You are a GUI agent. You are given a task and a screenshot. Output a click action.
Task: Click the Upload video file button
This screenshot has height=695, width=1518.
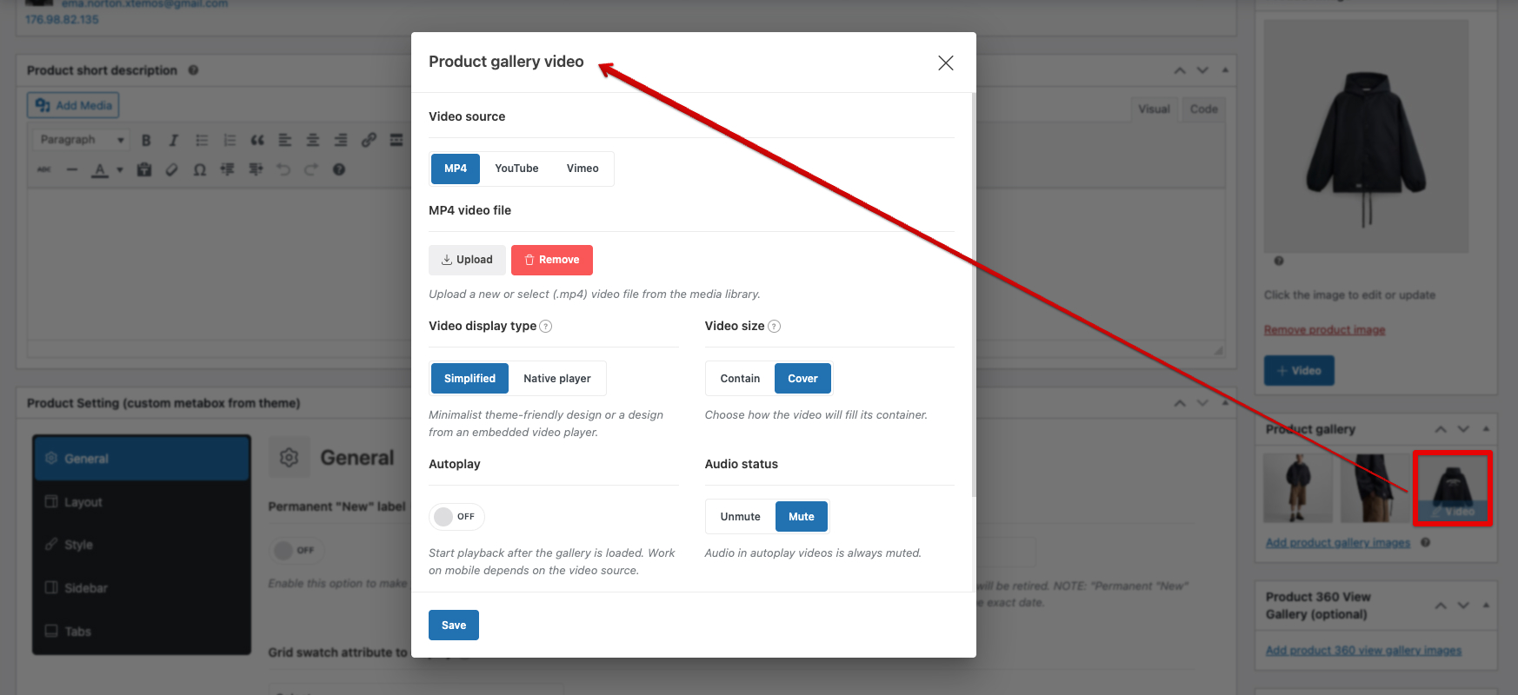pyautogui.click(x=467, y=260)
